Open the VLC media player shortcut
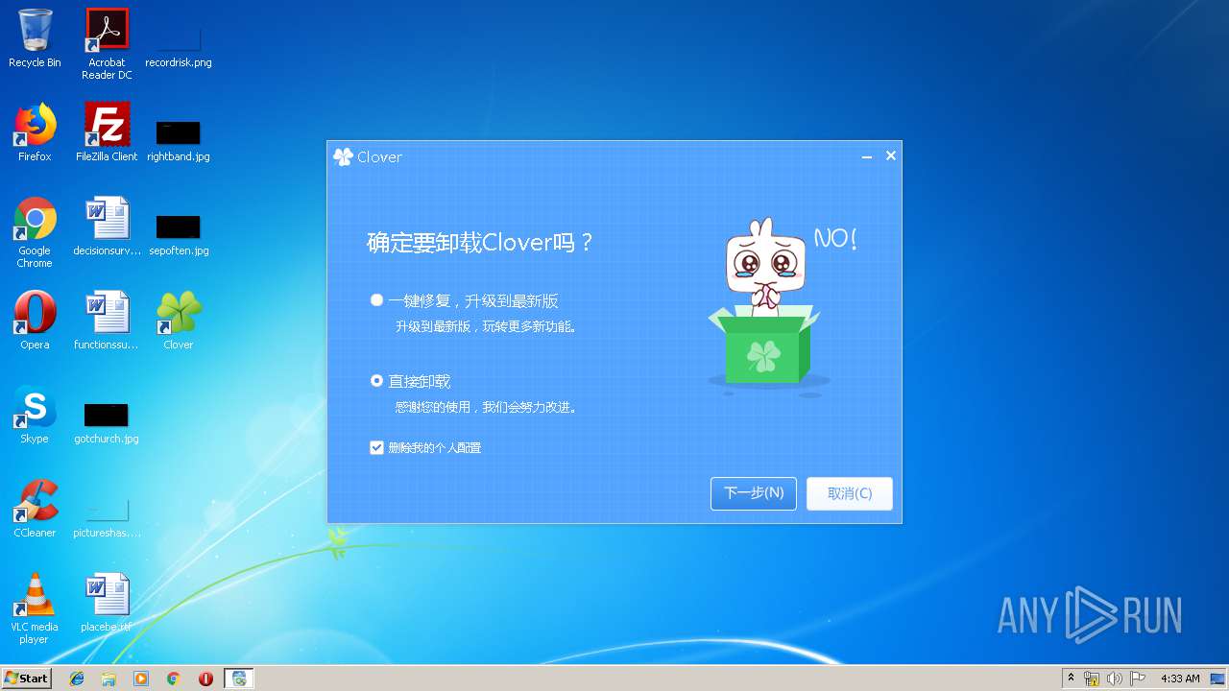This screenshot has width=1229, height=691. click(35, 608)
